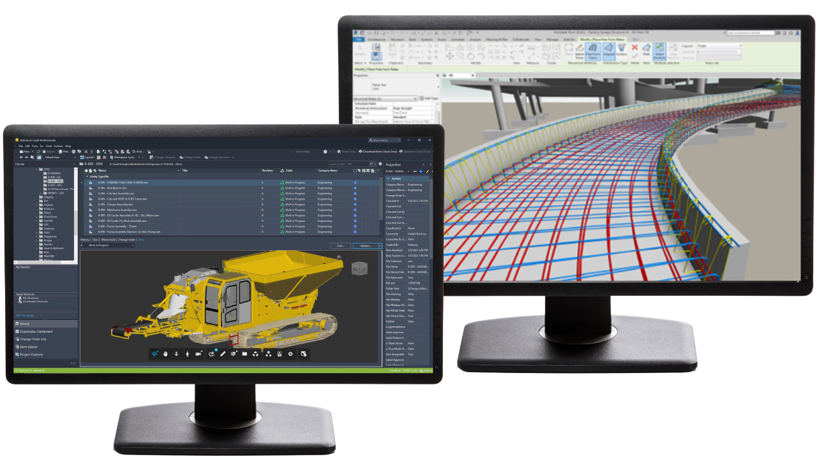
Task: Select the Pan hand tool in viewer toolbar
Action: (165, 353)
